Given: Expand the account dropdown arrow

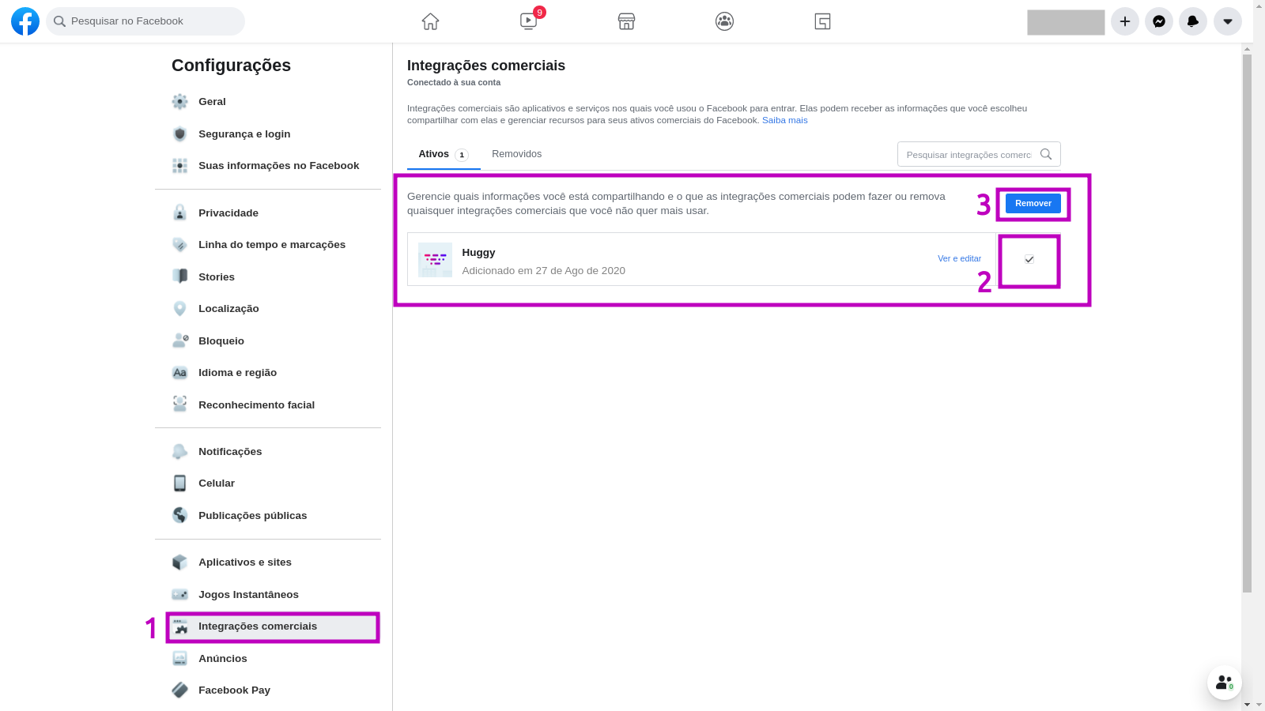Looking at the screenshot, I should coord(1228,21).
